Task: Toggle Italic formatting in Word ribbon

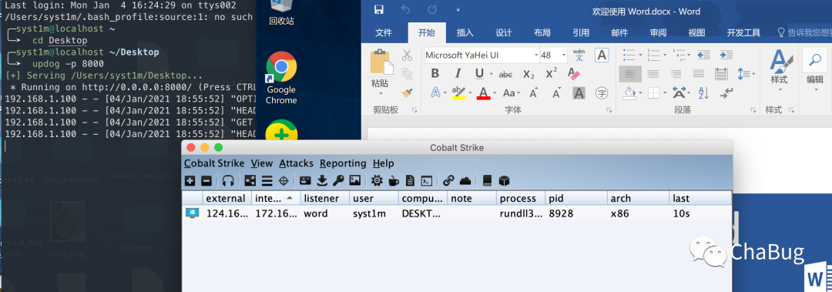Action: 458,73
